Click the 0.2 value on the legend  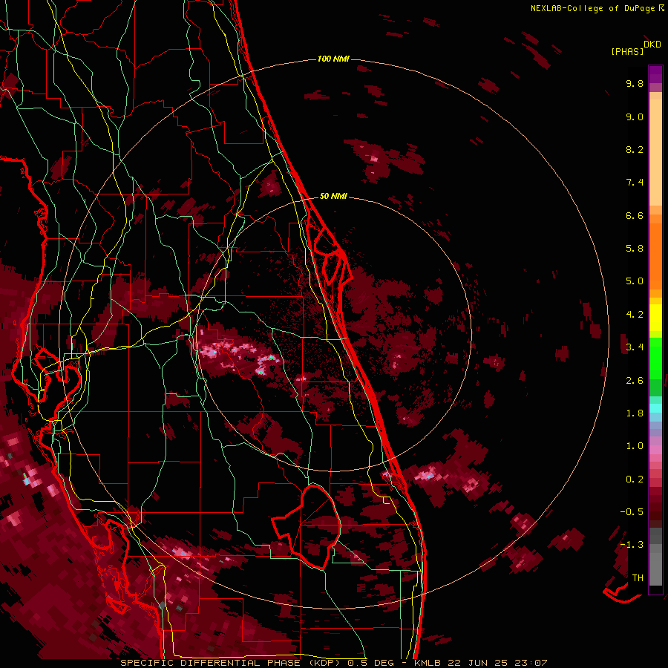[x=635, y=479]
